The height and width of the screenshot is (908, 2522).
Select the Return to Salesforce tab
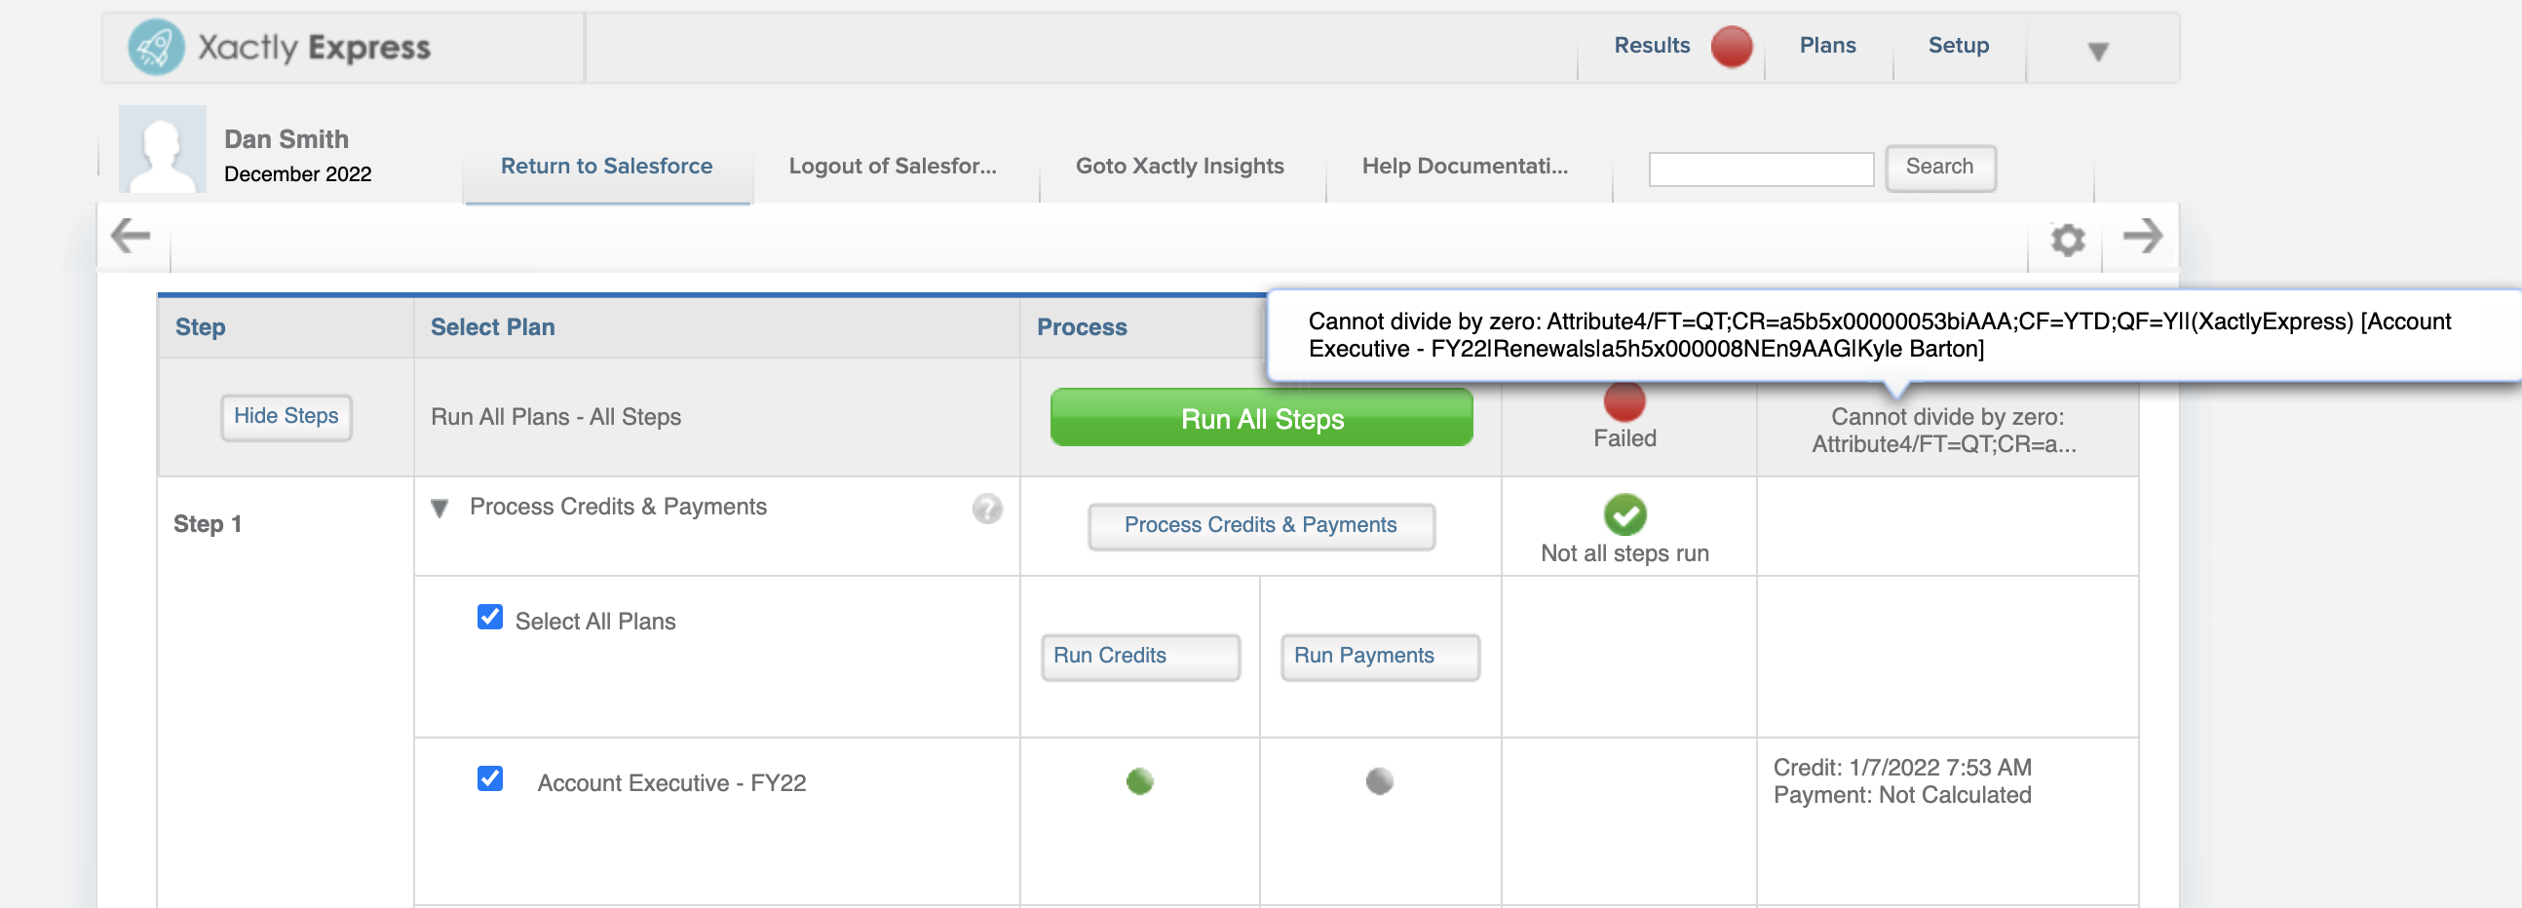click(607, 167)
